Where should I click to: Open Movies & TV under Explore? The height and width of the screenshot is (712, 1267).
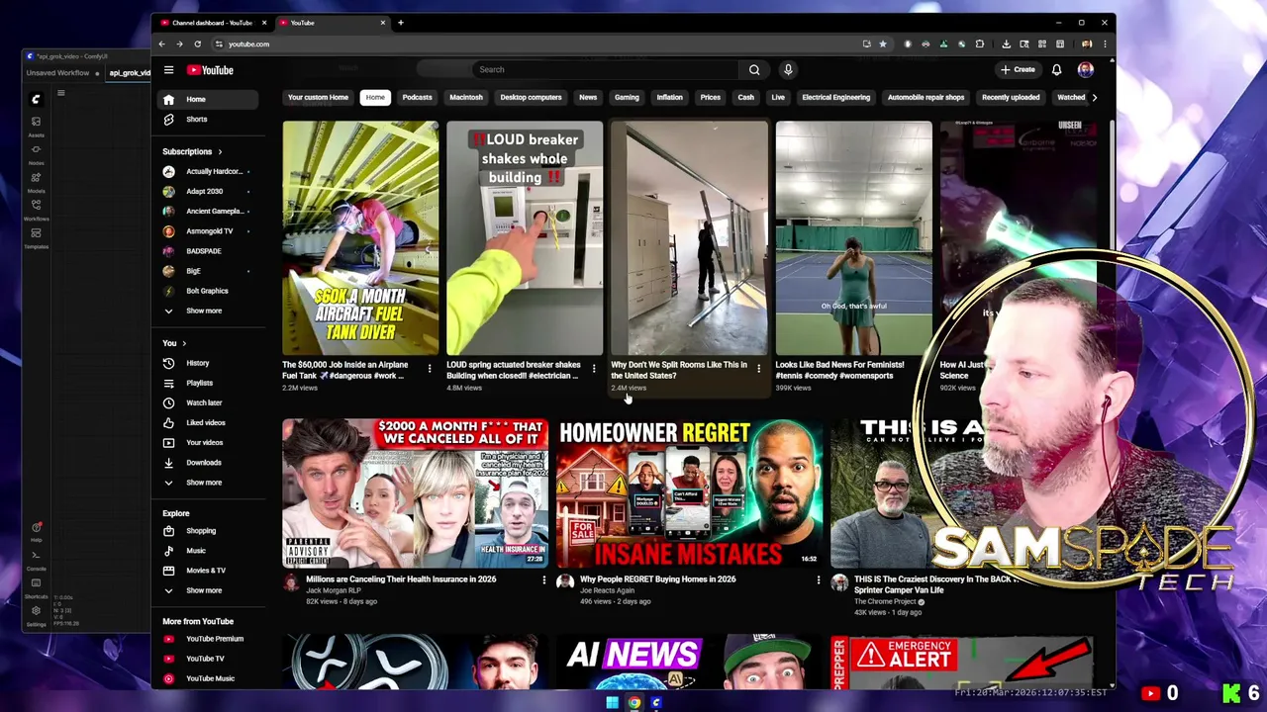point(208,570)
